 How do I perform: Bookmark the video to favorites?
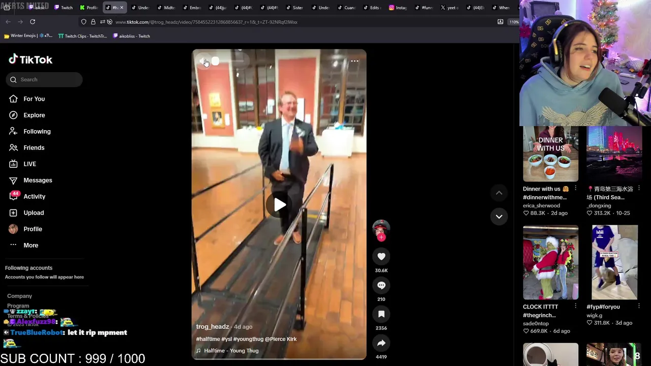tap(381, 314)
